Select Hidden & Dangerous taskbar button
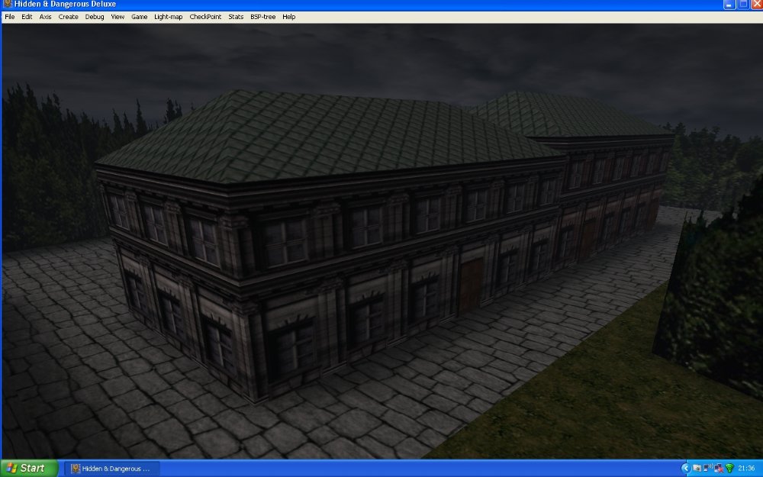Viewport: 763px width, 477px height. coord(111,469)
